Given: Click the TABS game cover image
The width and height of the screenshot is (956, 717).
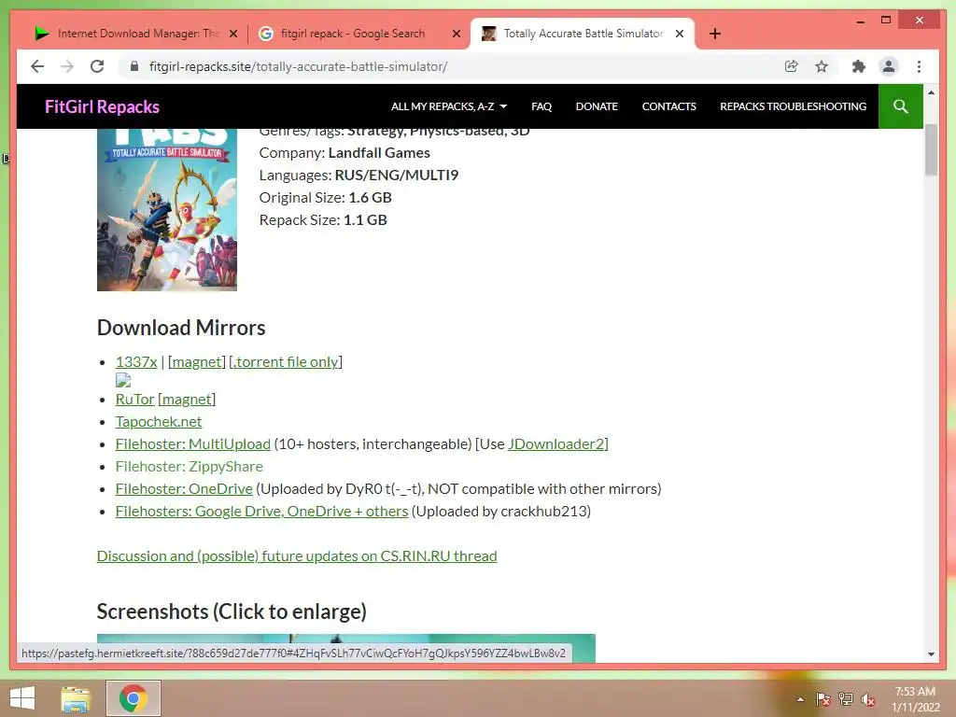Looking at the screenshot, I should click(x=166, y=209).
